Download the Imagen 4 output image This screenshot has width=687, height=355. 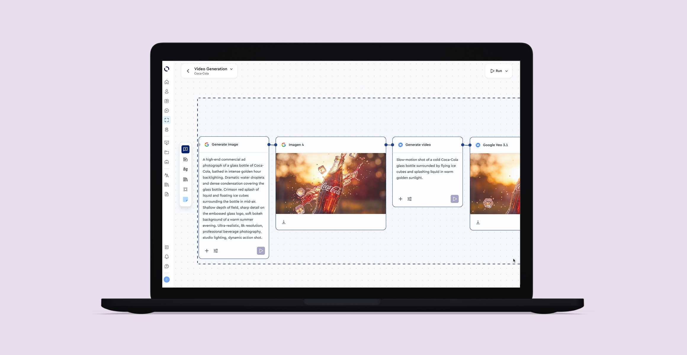pyautogui.click(x=284, y=222)
